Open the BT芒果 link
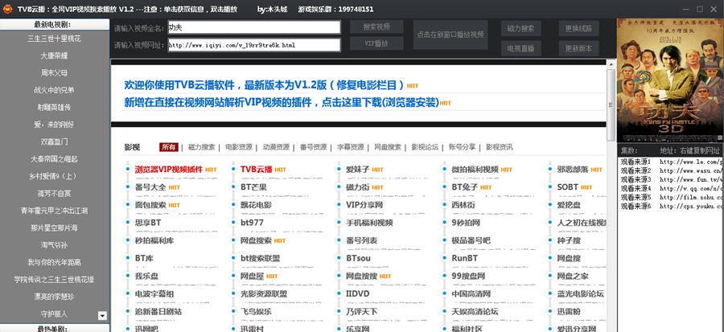Image resolution: width=724 pixels, height=332 pixels. pyautogui.click(x=253, y=187)
